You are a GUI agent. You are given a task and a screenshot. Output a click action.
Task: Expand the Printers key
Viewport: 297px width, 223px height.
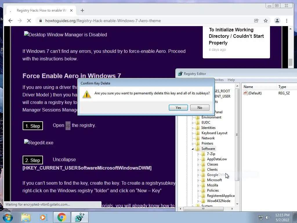tap(193, 144)
